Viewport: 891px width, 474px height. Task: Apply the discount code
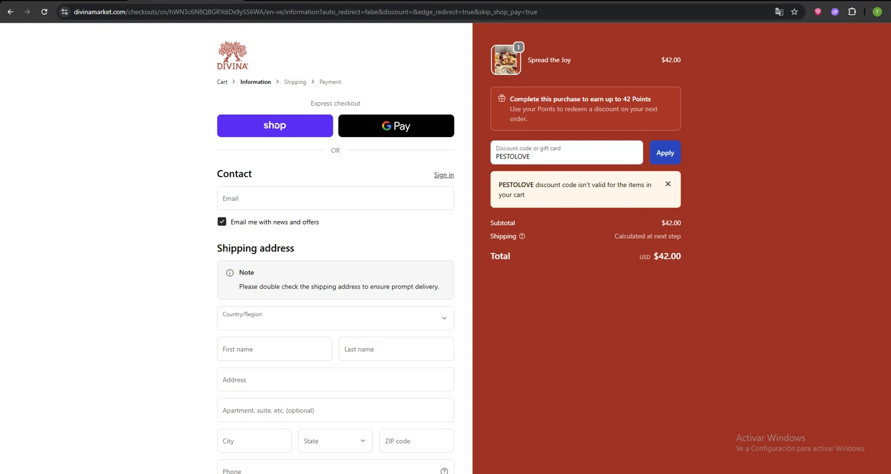[665, 153]
